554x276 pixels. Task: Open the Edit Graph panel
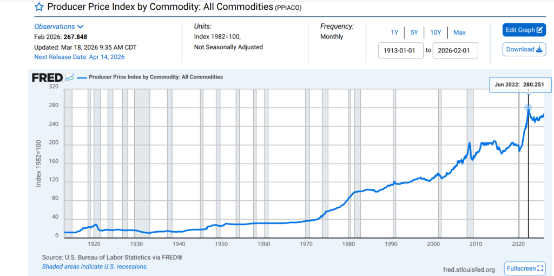coord(524,30)
